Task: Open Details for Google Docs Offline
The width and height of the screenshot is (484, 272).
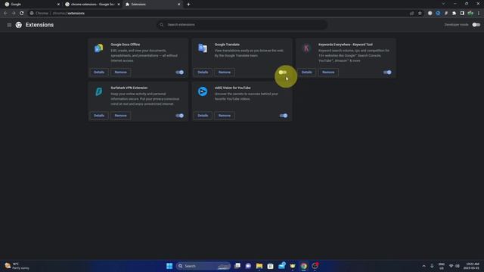Action: click(x=99, y=73)
